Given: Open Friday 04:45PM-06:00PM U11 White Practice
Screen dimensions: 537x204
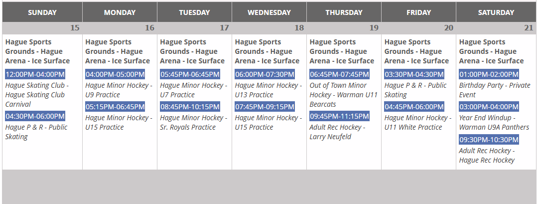Looking at the screenshot, I should [414, 107].
